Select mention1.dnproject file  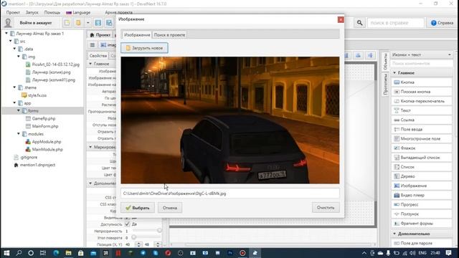coord(37,165)
